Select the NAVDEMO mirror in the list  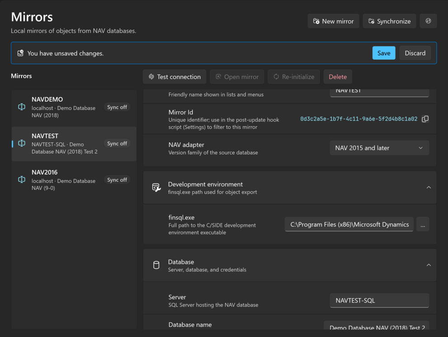[x=74, y=107]
